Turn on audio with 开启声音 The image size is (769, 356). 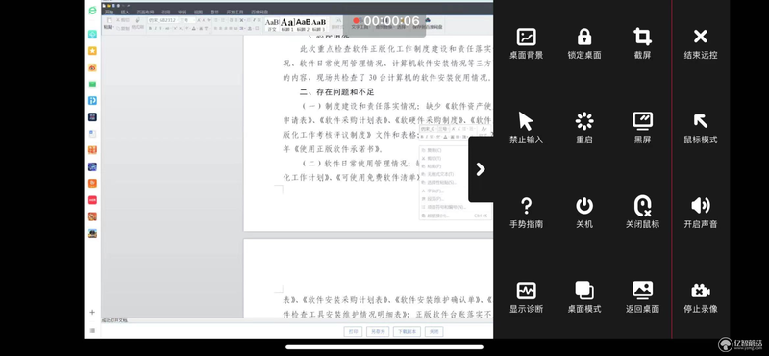701,213
